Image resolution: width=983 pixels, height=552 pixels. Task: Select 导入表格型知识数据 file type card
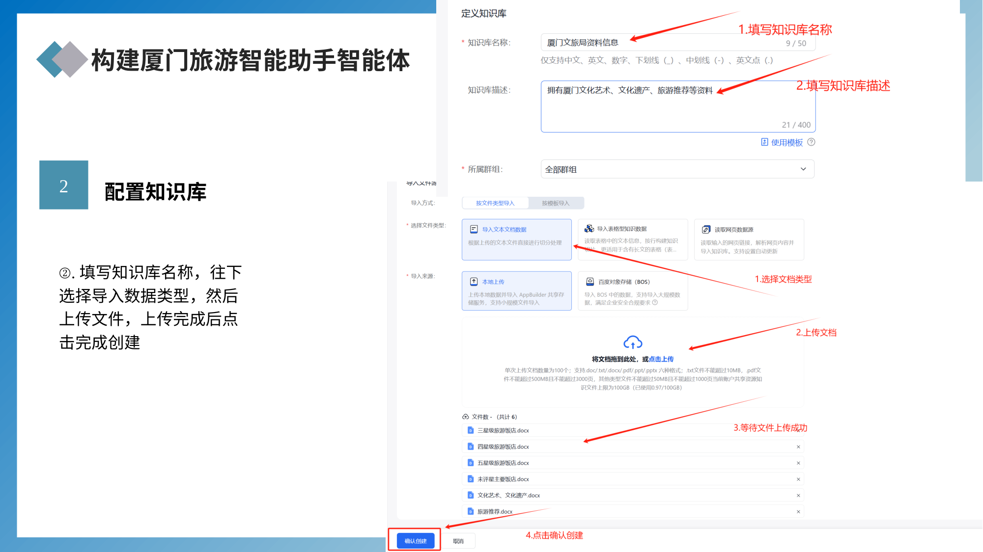(632, 239)
